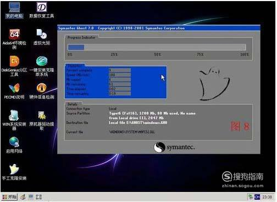Click the Ghost mascot drawing
The width and height of the screenshot is (277, 202).
click(214, 84)
